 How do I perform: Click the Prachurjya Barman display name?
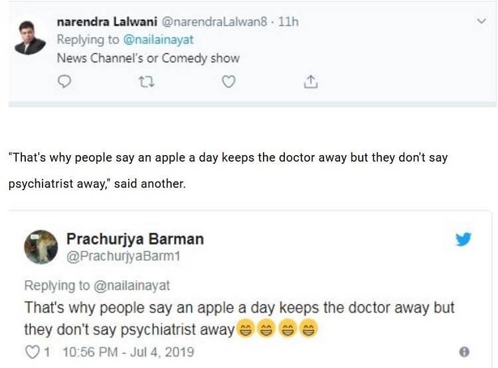pos(135,239)
